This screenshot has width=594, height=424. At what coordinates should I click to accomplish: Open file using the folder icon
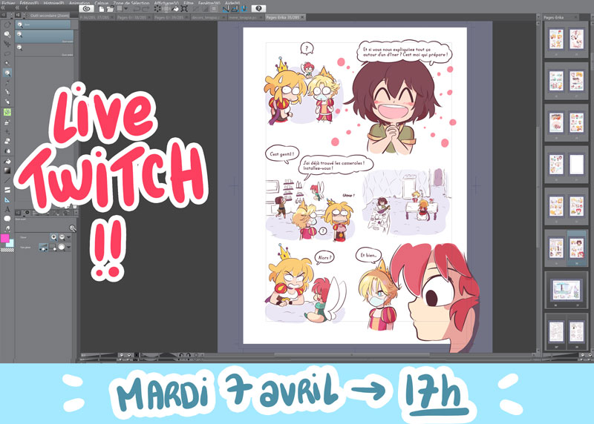coord(110,8)
